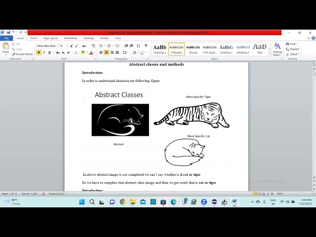Apply the Title style

tap(260, 49)
